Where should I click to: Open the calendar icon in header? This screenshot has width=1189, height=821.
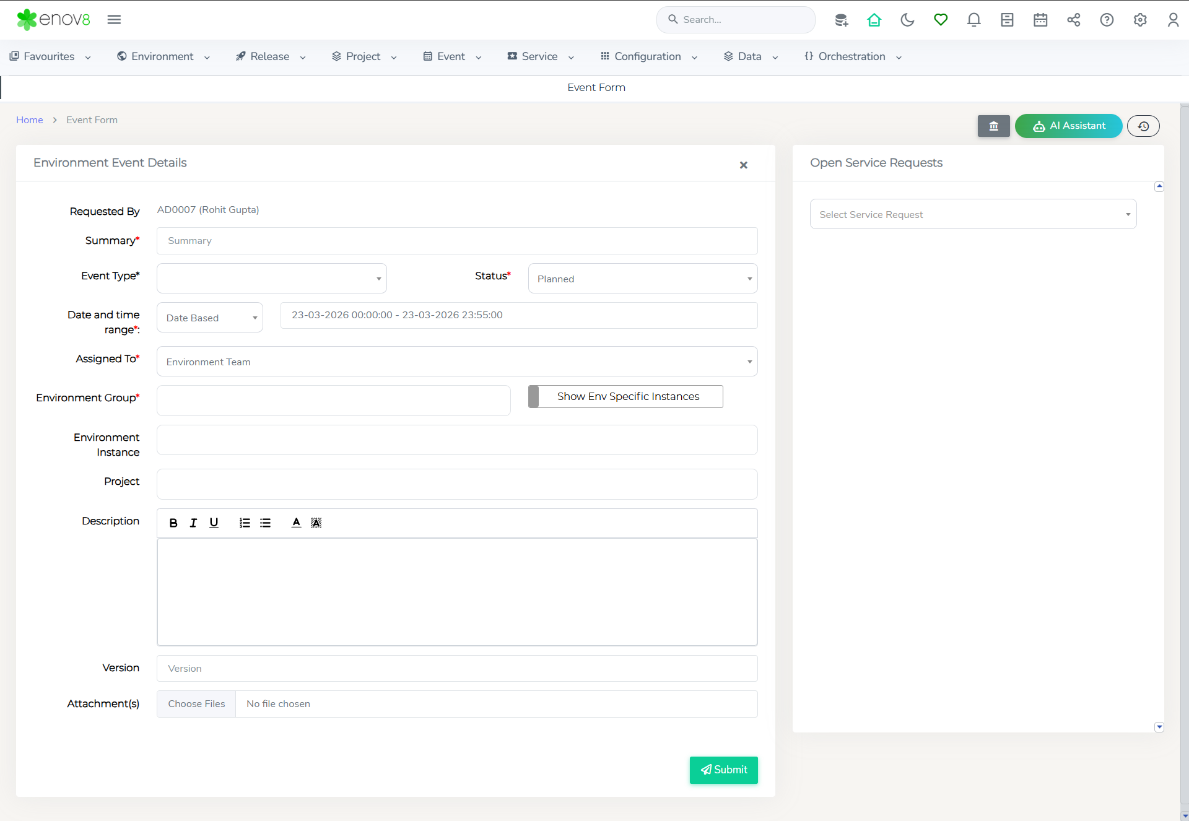(1040, 20)
